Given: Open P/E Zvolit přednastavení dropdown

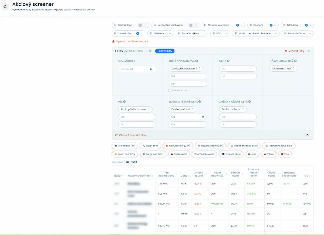Looking at the screenshot, I should 135,109.
